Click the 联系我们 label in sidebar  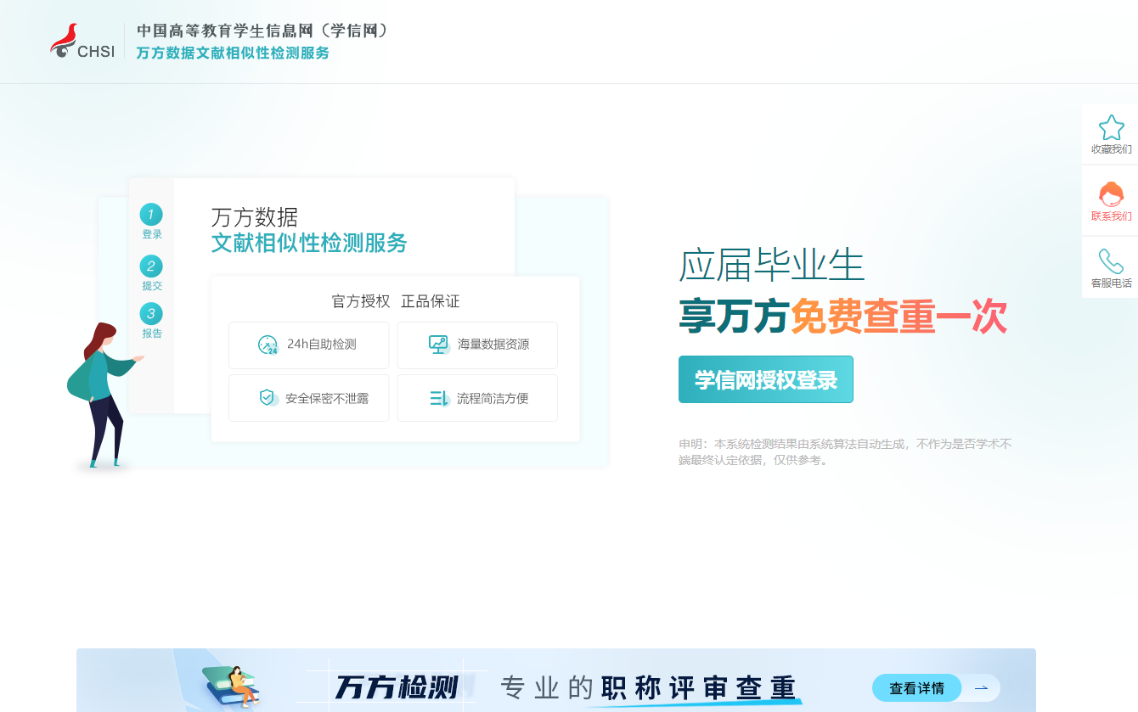(x=1111, y=216)
